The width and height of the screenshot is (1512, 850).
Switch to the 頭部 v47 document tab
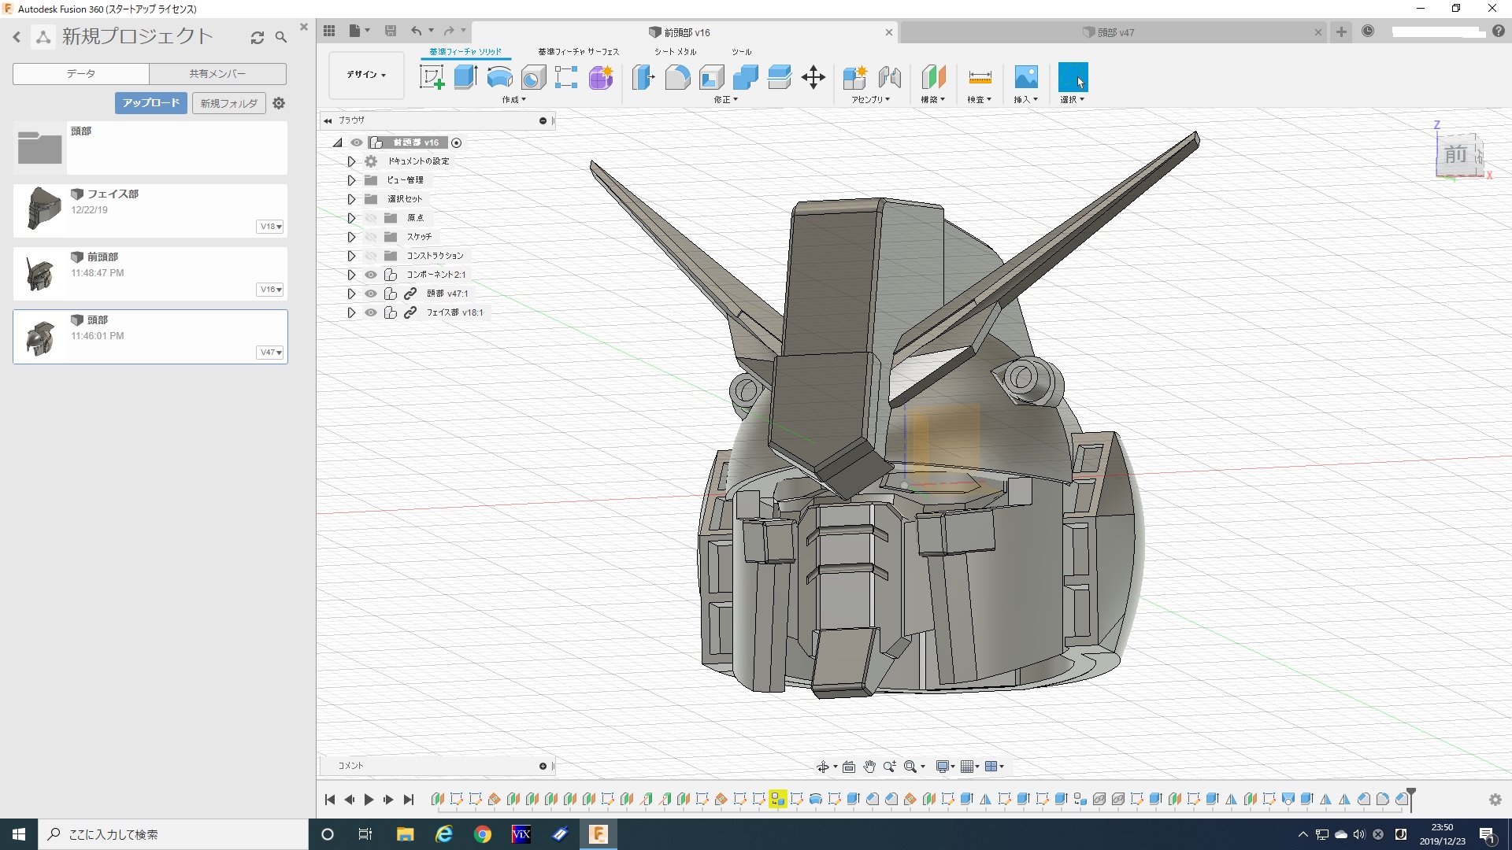1114,32
